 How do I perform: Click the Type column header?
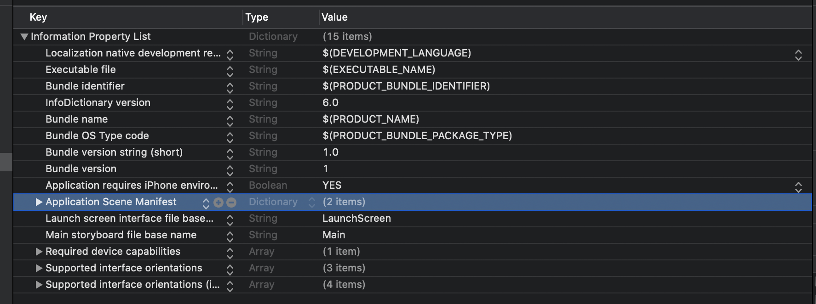257,17
